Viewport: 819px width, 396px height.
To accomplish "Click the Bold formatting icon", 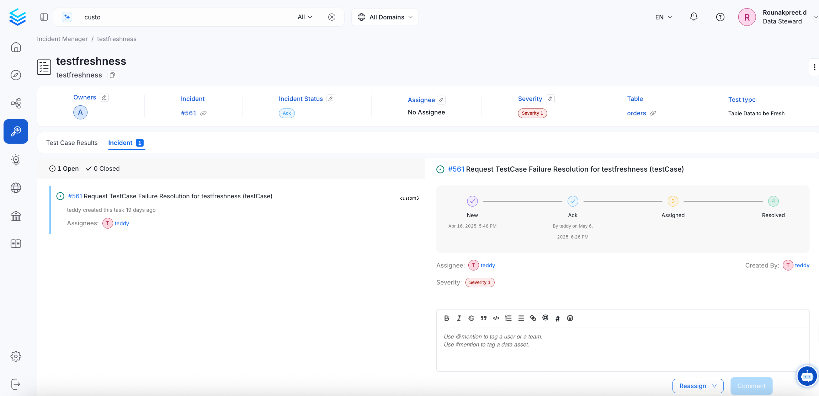I will pyautogui.click(x=446, y=318).
